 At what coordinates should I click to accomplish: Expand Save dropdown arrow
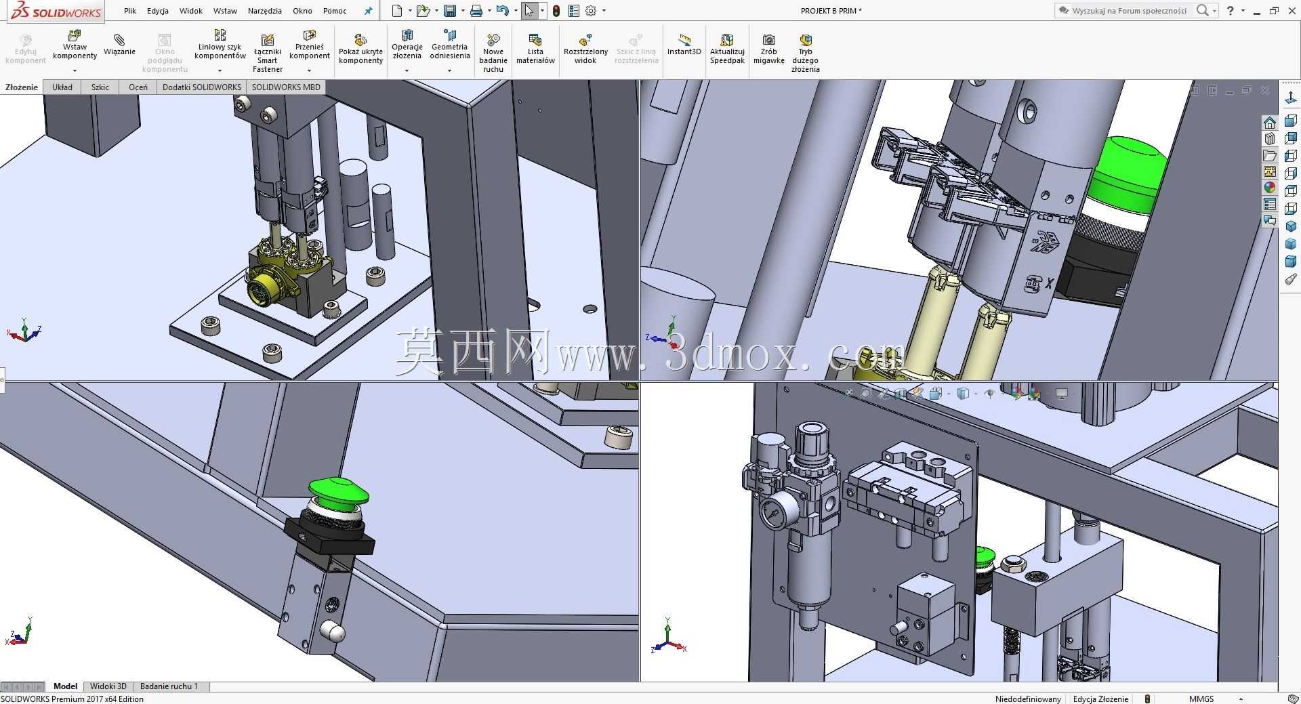(462, 11)
